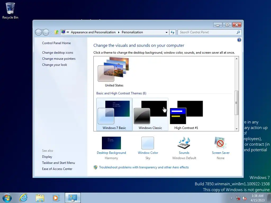Click the refresh button beside address bar
Image resolution: width=271 pixels, height=203 pixels.
(173, 32)
